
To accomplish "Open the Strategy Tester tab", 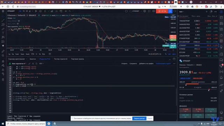I will click(x=61, y=59).
